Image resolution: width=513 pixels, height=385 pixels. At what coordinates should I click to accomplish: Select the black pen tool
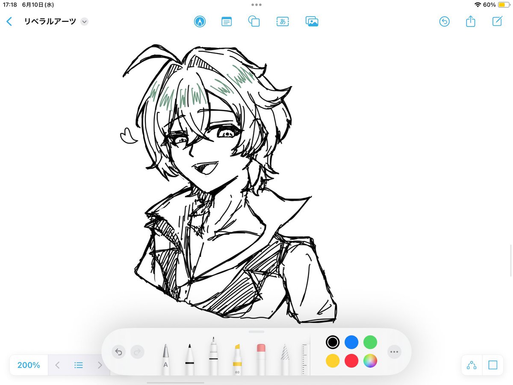coord(189,359)
